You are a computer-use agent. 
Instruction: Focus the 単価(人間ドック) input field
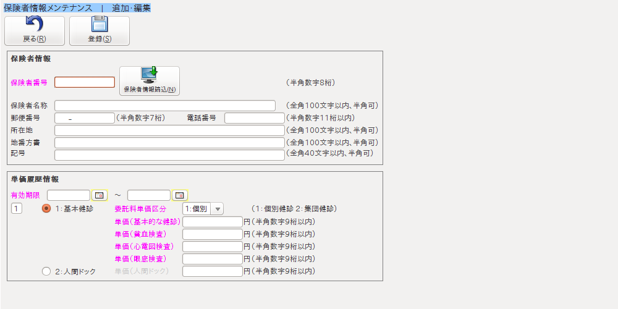pyautogui.click(x=213, y=271)
